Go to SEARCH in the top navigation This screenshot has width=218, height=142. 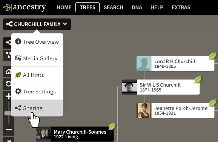tap(114, 8)
